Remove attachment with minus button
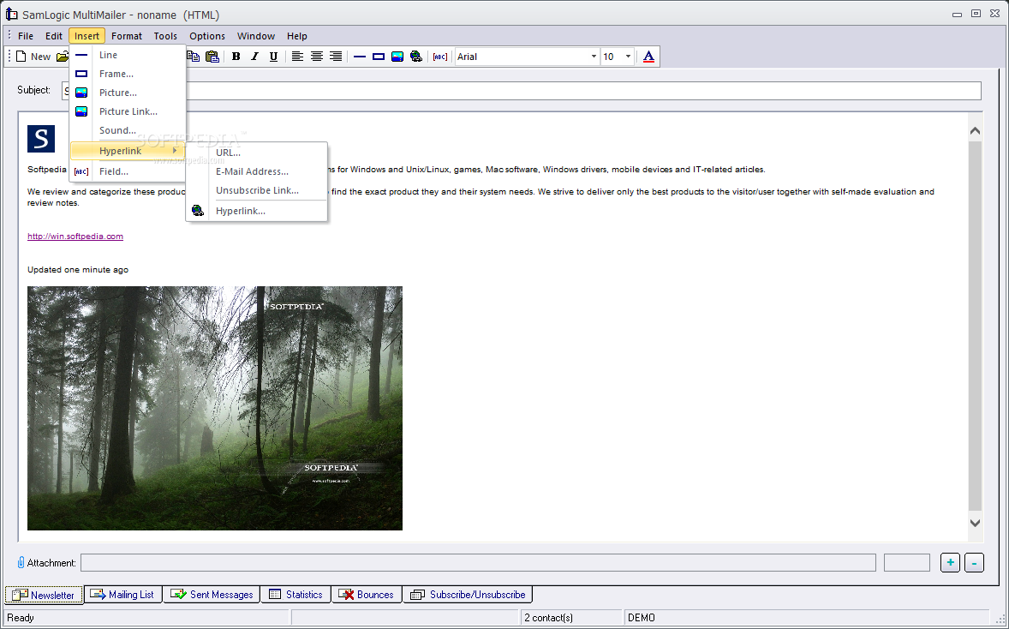Image resolution: width=1009 pixels, height=629 pixels. (x=974, y=563)
